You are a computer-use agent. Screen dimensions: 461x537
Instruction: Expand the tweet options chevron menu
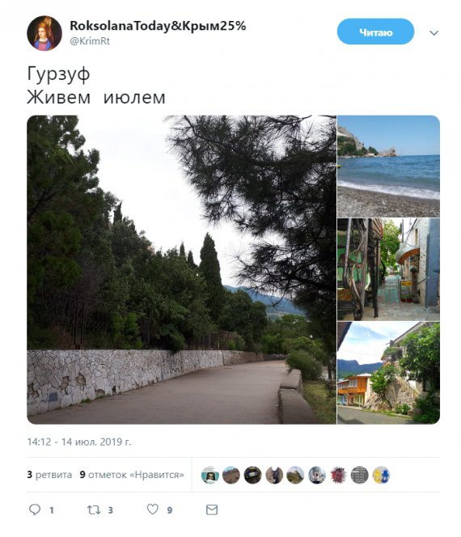pyautogui.click(x=434, y=33)
